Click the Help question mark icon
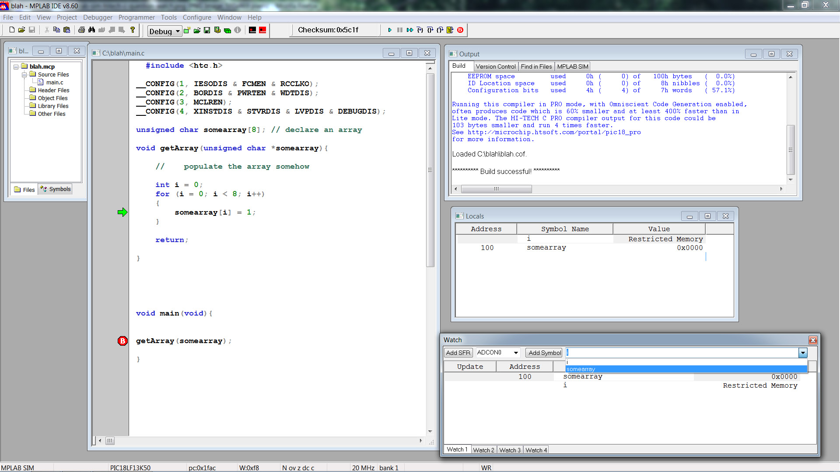This screenshot has height=472, width=840. click(x=133, y=30)
